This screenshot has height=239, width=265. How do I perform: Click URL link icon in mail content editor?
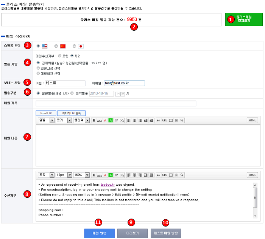click(x=164, y=120)
